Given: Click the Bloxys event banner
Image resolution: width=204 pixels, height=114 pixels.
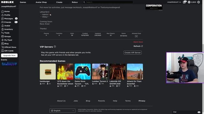Looking at the screenshot, I should pos(9,64).
